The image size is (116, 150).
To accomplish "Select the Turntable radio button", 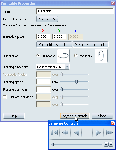I will coord(38,56).
